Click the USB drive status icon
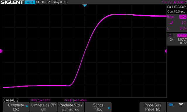The height and width of the screenshot is (112, 187). 171,105
